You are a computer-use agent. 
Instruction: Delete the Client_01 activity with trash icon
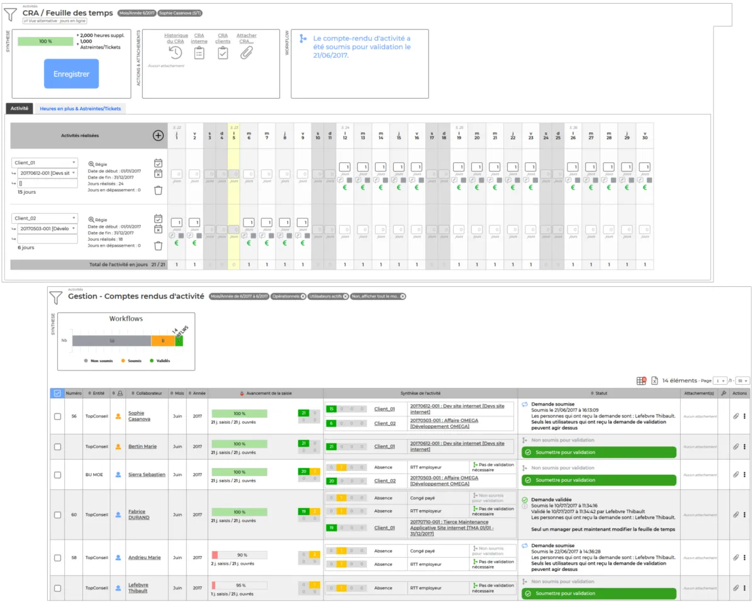tap(159, 190)
